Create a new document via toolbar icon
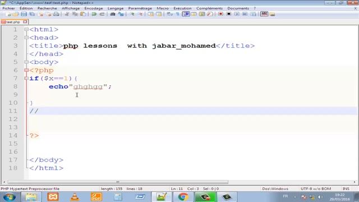Screen dimensions: 359x202 8,14
